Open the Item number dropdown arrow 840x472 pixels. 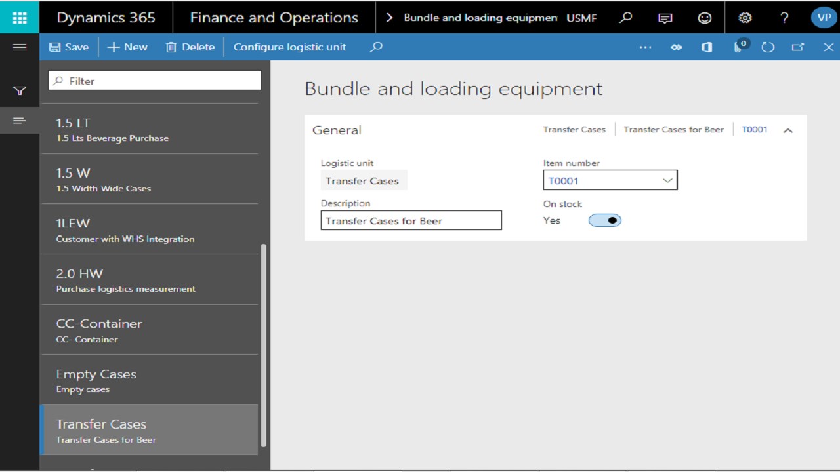(x=667, y=180)
